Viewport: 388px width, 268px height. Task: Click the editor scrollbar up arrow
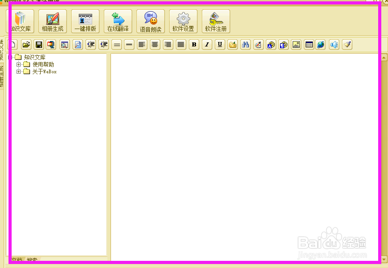[x=384, y=58]
